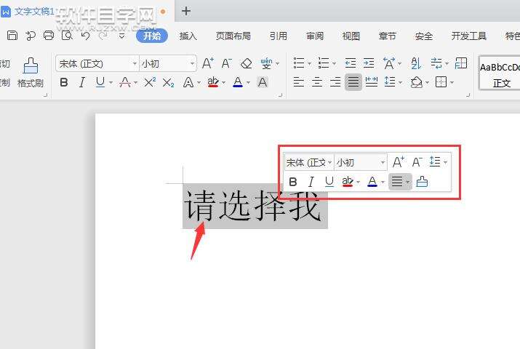Click the Decrease Indent icon

[x=351, y=63]
